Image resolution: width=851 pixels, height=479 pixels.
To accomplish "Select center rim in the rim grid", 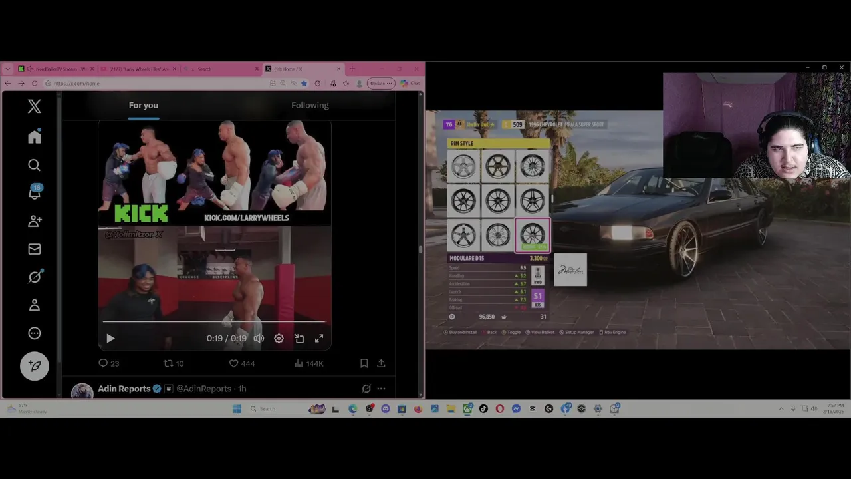I will click(498, 200).
